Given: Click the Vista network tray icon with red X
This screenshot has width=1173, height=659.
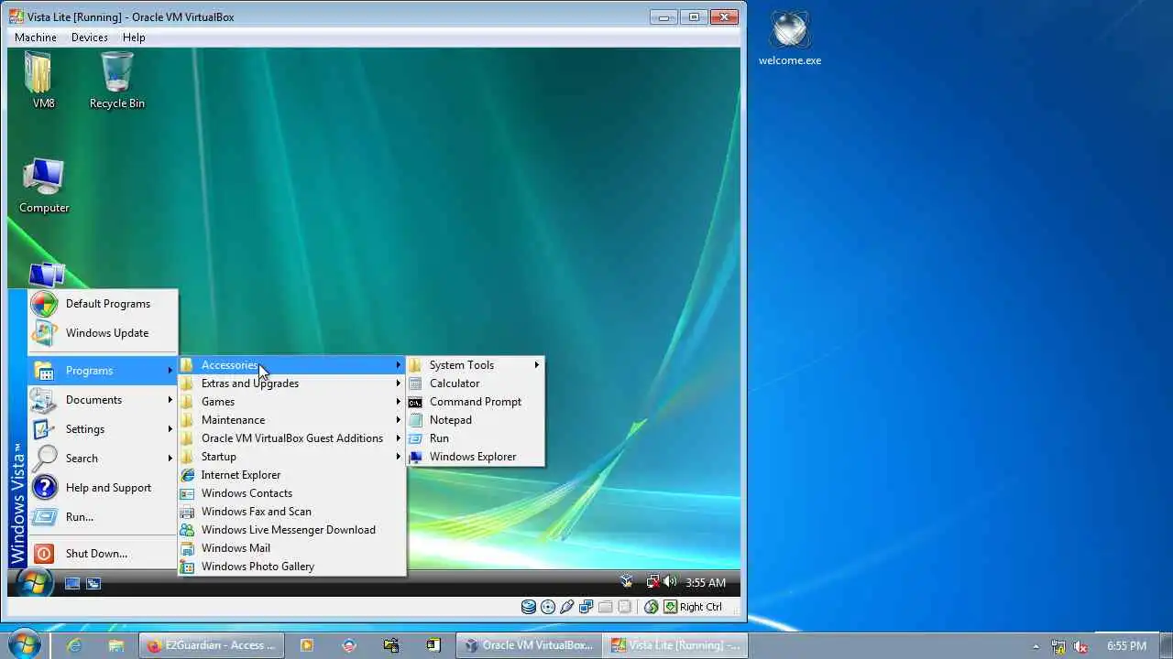Looking at the screenshot, I should pyautogui.click(x=653, y=582).
